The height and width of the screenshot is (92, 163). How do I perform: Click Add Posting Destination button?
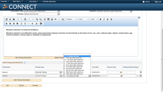click(x=22, y=80)
